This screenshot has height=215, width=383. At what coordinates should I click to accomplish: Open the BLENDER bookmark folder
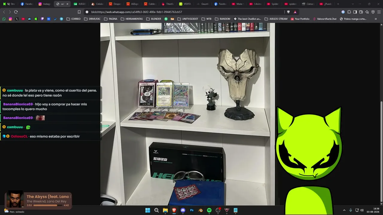(154, 19)
